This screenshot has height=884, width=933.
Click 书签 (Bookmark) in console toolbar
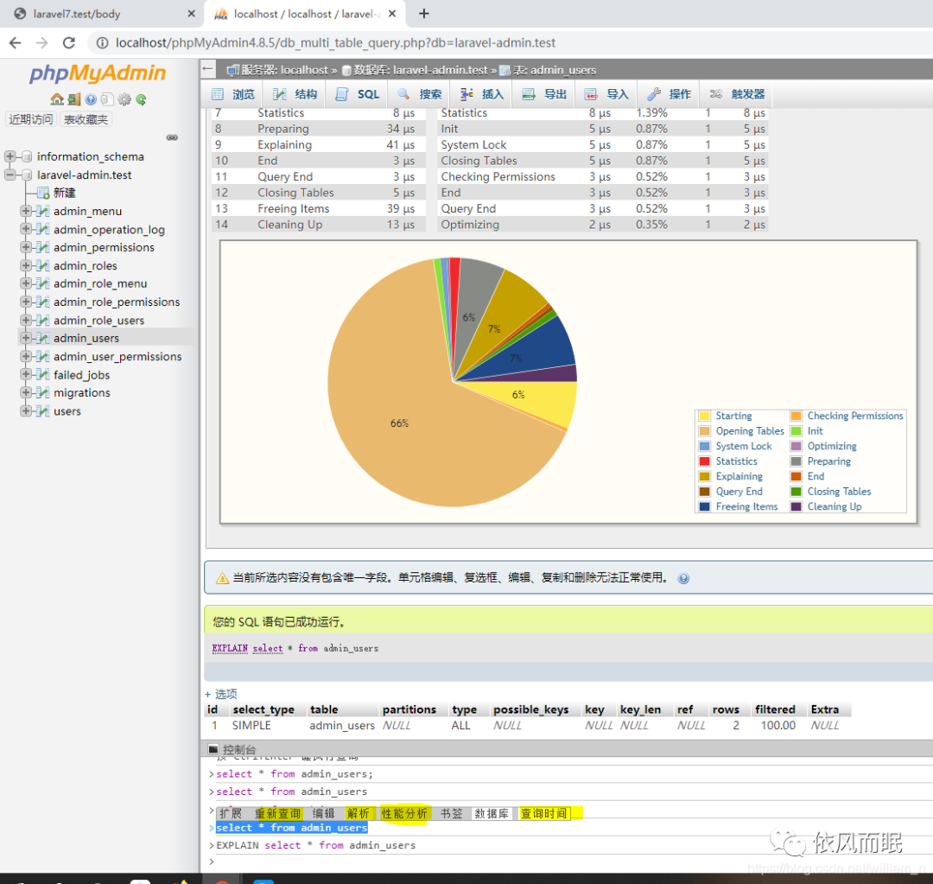pos(452,813)
